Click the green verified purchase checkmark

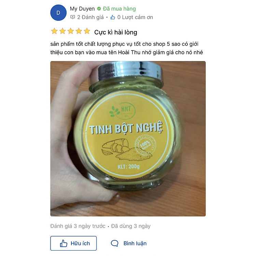[x=99, y=9]
